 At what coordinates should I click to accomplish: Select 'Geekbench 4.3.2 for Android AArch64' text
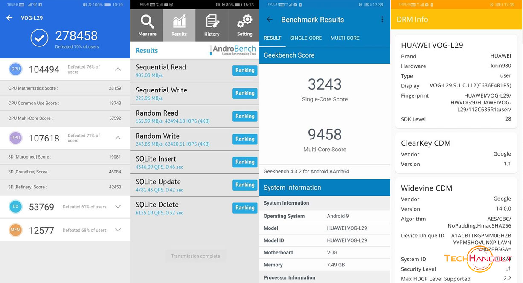click(306, 172)
